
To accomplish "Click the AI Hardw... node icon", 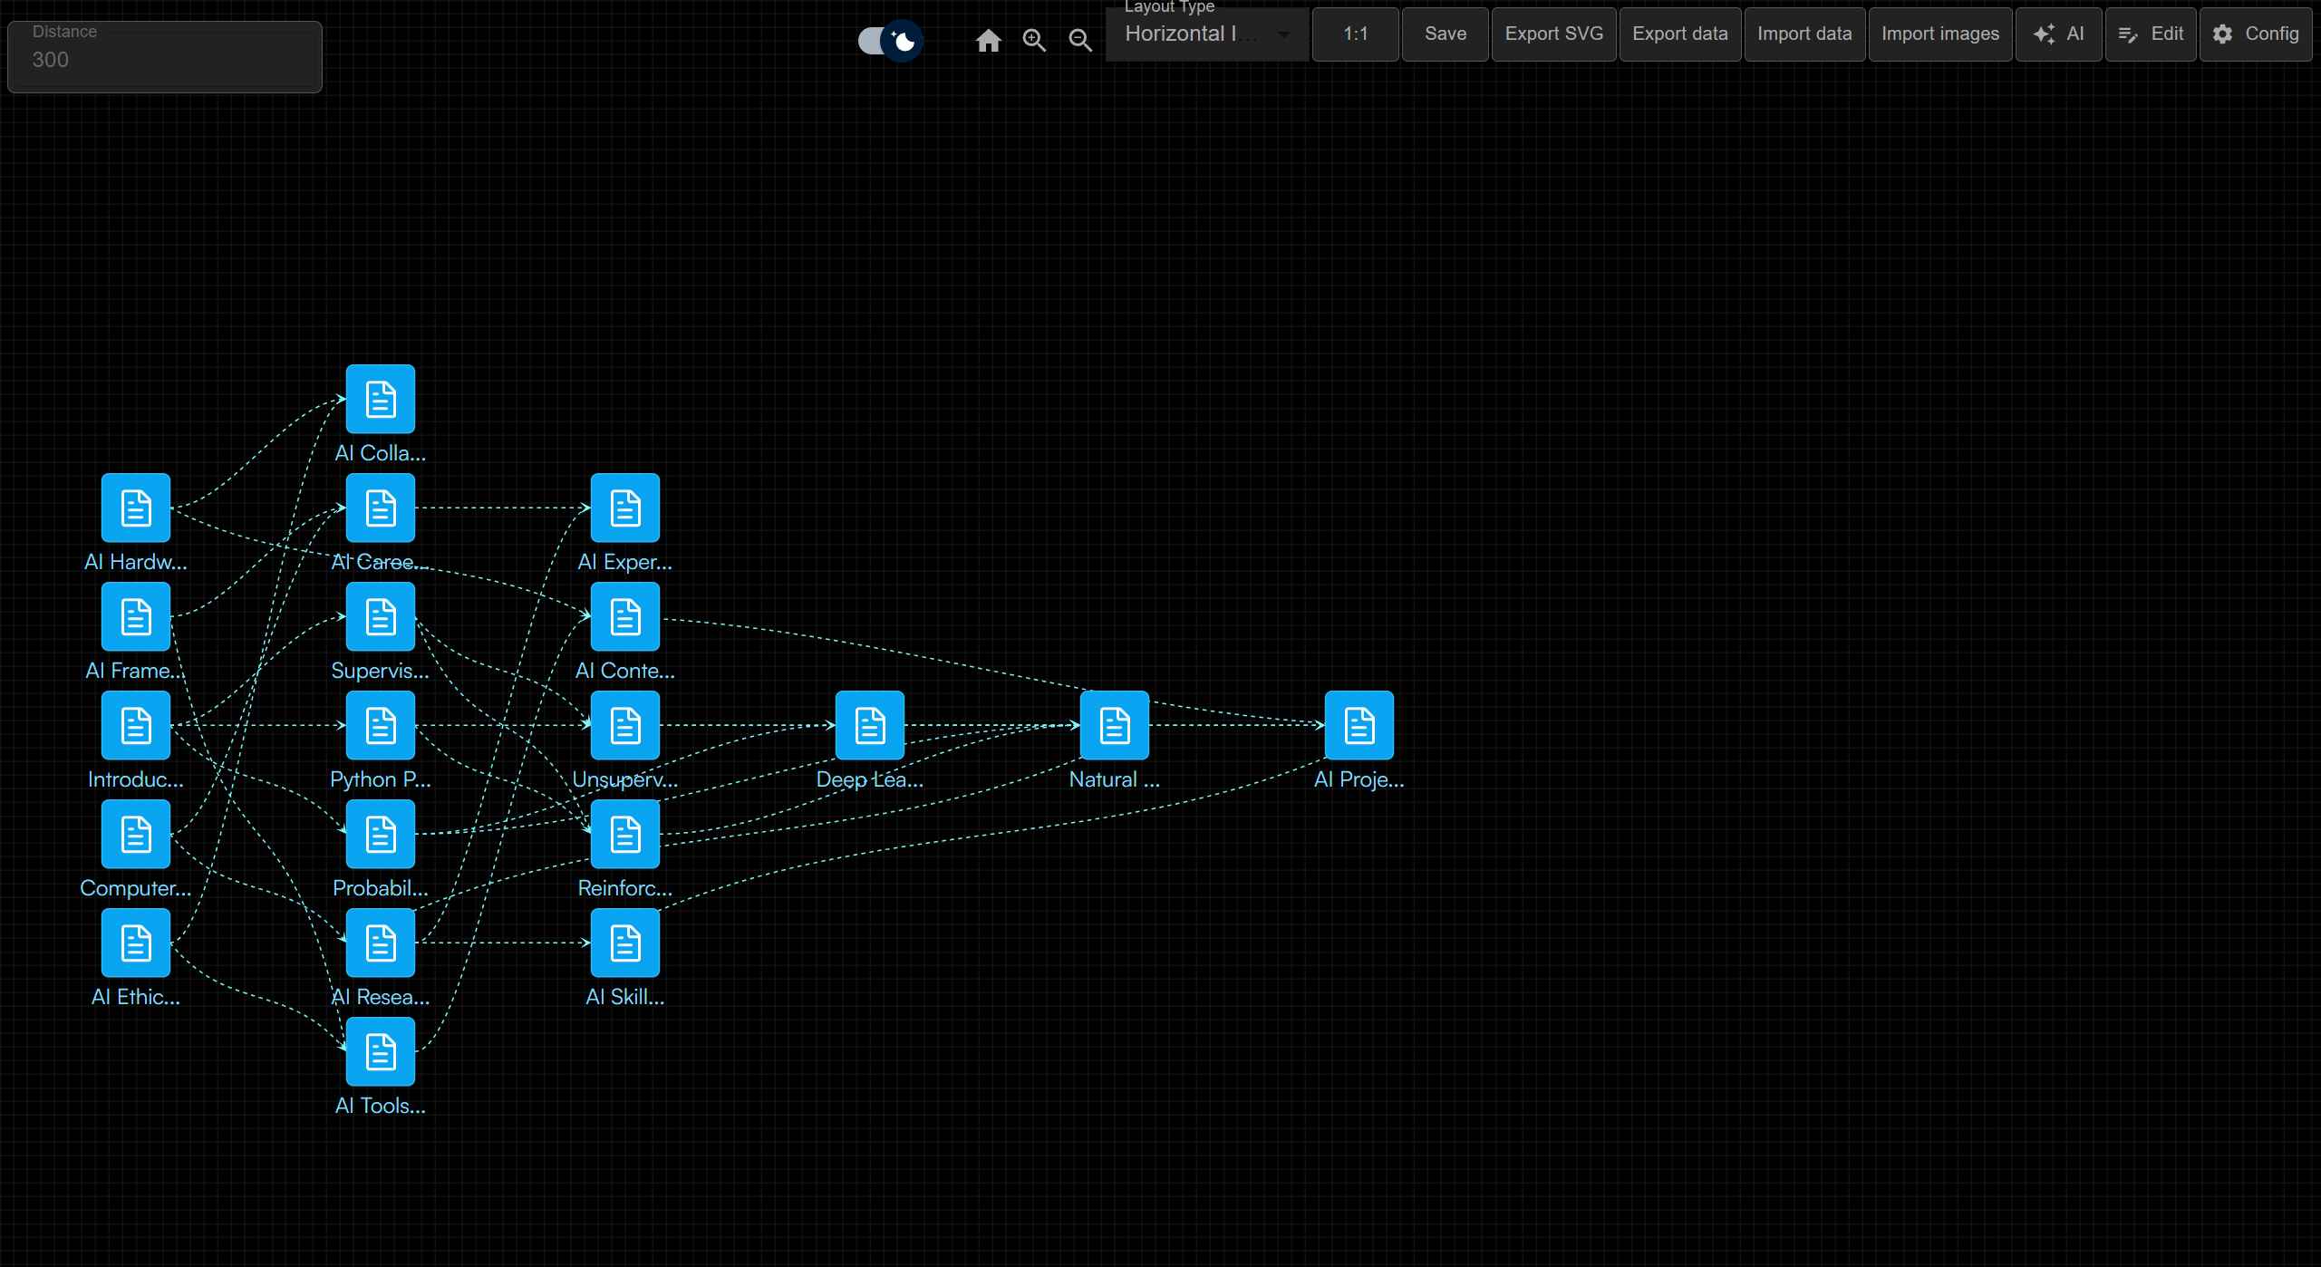I will pos(136,508).
